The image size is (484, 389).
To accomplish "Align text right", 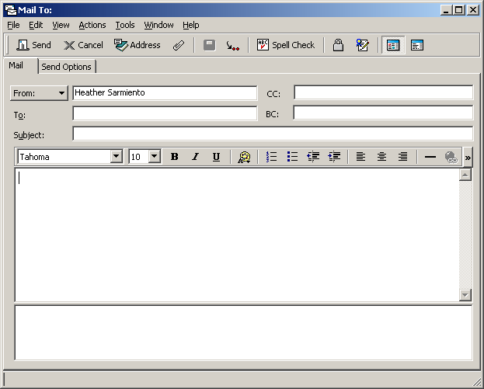I will coord(402,157).
